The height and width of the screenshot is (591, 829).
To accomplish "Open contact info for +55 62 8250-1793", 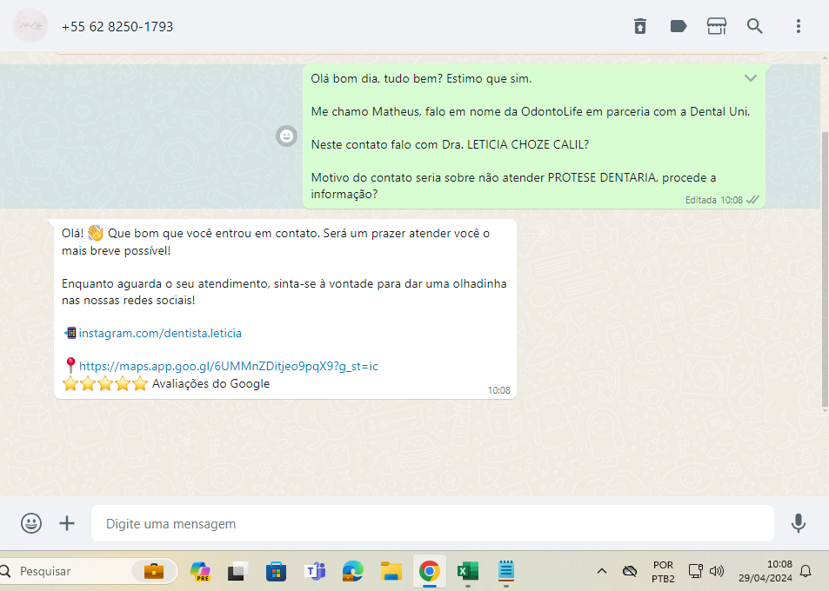I will [x=117, y=26].
